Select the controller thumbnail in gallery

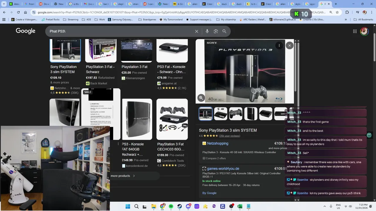click(236, 114)
